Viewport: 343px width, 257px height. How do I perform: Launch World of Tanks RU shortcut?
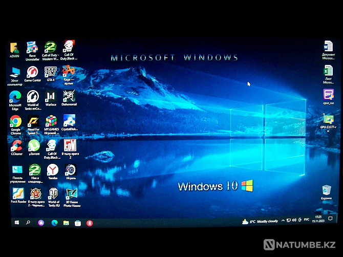[x=54, y=198]
